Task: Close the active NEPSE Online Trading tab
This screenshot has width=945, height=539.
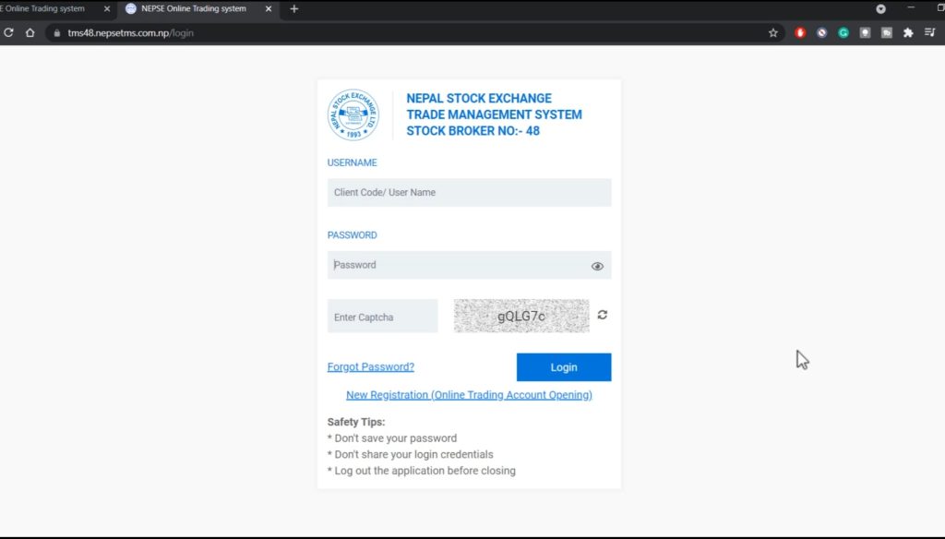Action: [x=269, y=9]
